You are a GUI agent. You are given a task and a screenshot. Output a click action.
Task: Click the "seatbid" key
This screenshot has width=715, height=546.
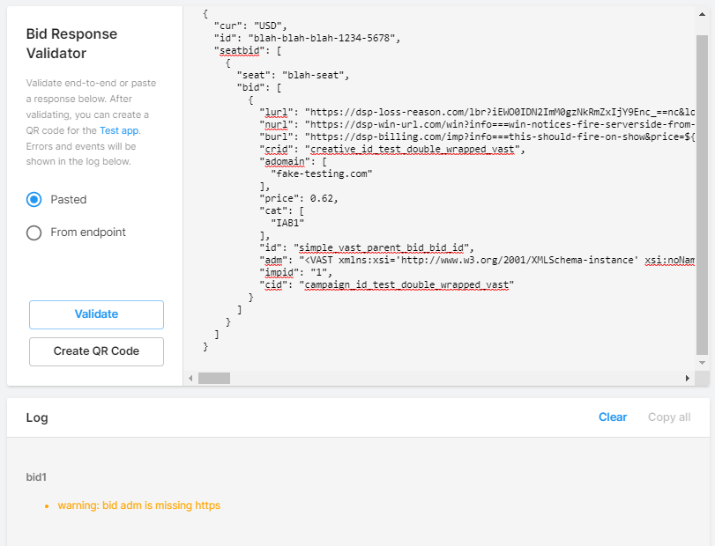pos(240,50)
